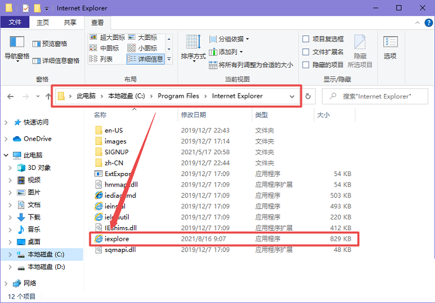The width and height of the screenshot is (435, 303).
Task: Expand the Add columns dropdown
Action: click(x=227, y=52)
